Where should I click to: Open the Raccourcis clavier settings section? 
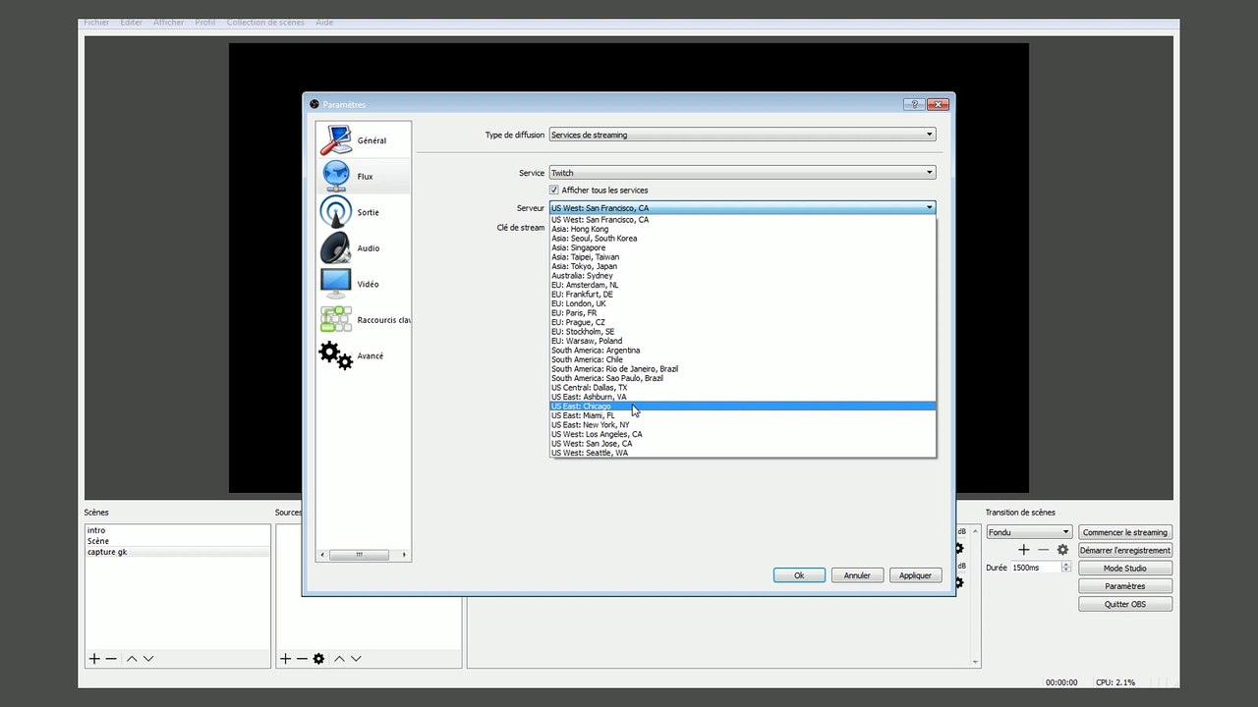363,320
